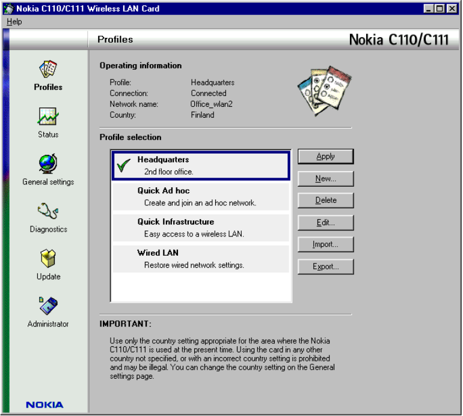Click the Office_wlan2 network name value
The height and width of the screenshot is (416, 463).
click(x=211, y=104)
